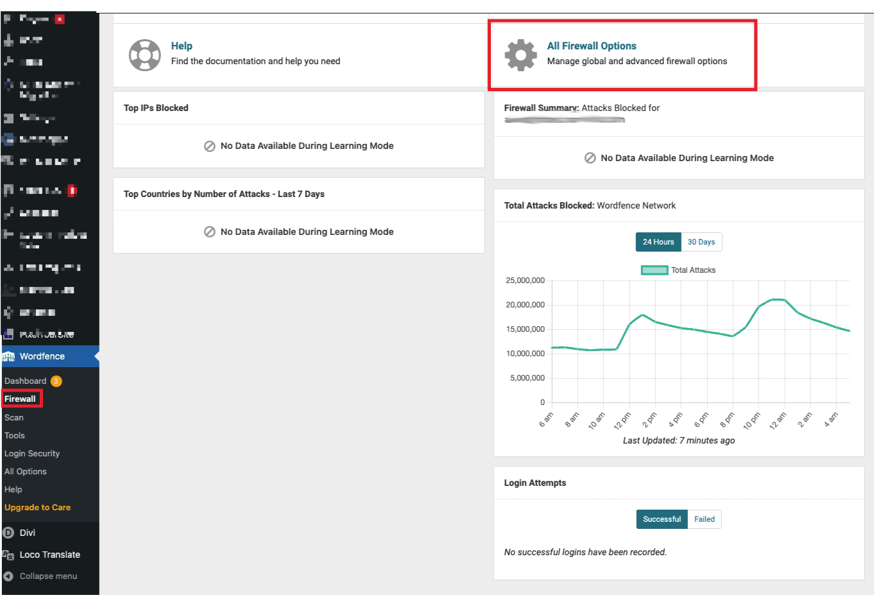Click the Upgrade to Care link
Screen dimensions: 874x595
tap(38, 508)
